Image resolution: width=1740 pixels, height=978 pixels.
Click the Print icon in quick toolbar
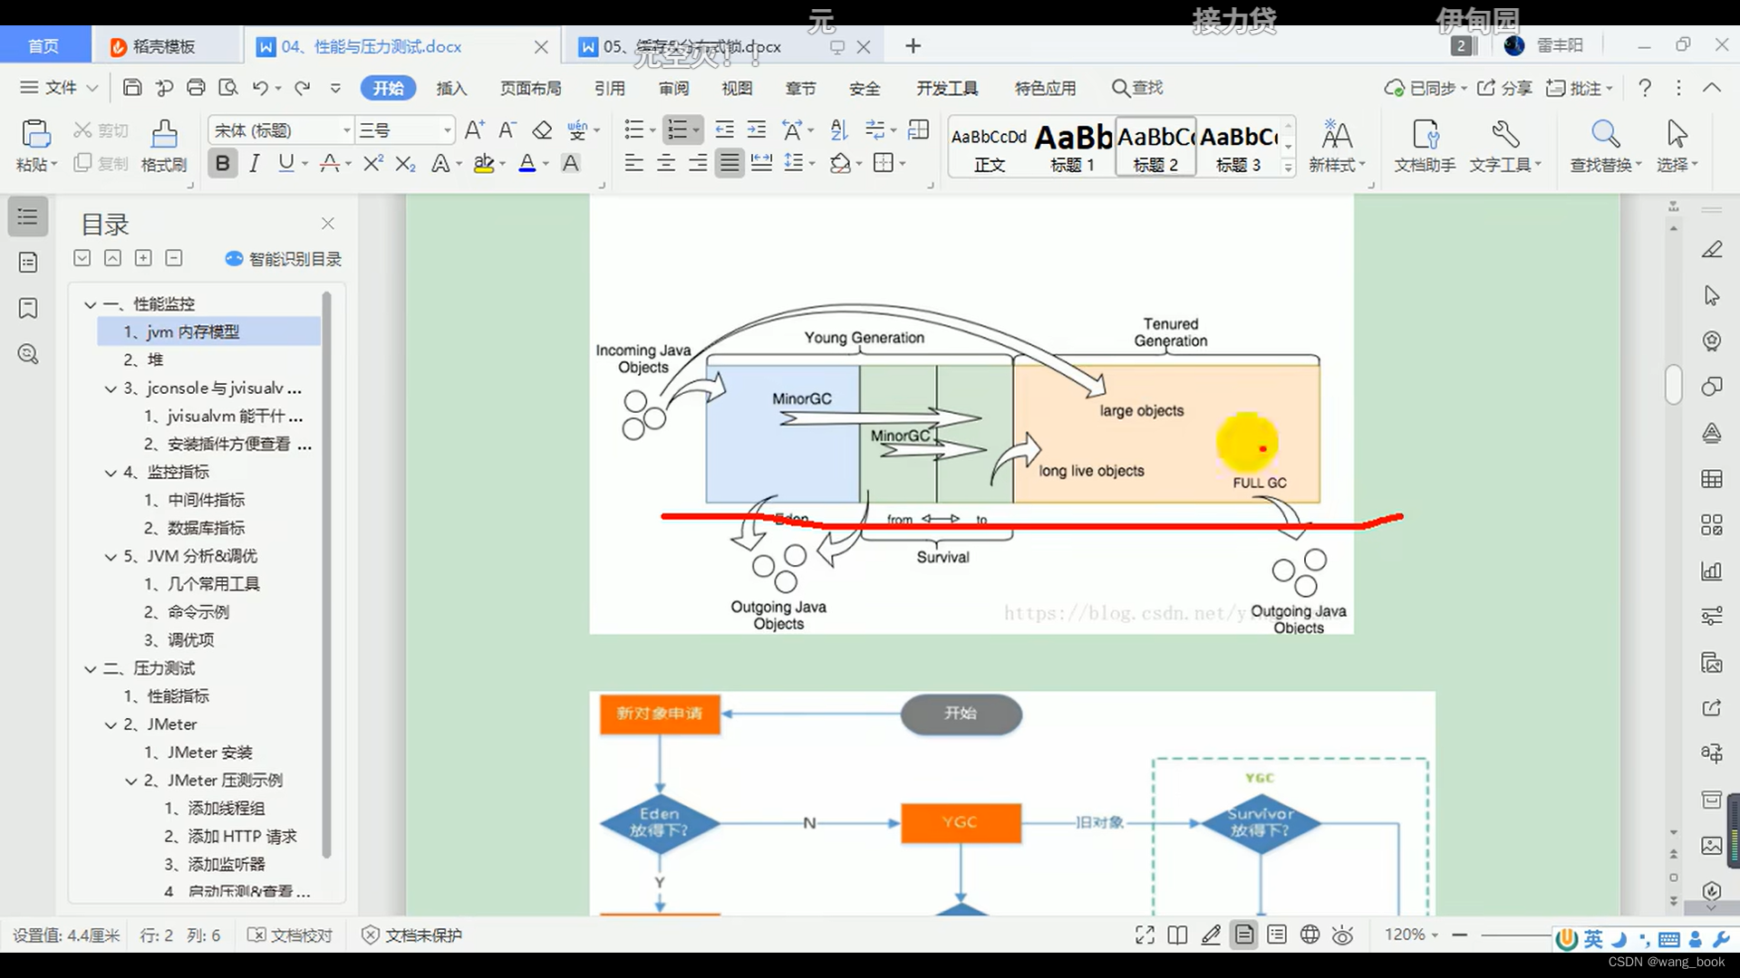point(196,88)
